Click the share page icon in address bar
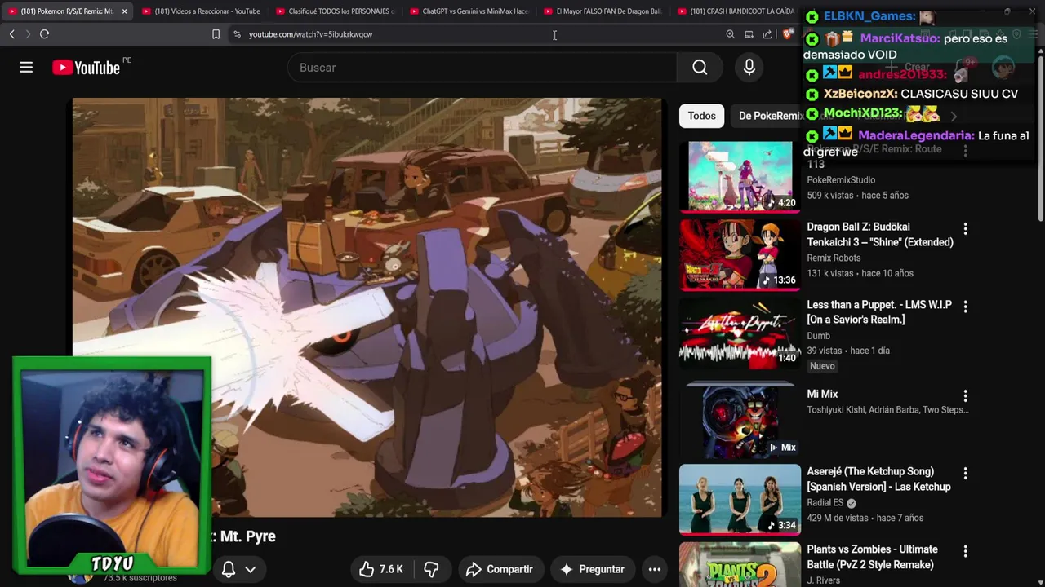 tap(767, 34)
